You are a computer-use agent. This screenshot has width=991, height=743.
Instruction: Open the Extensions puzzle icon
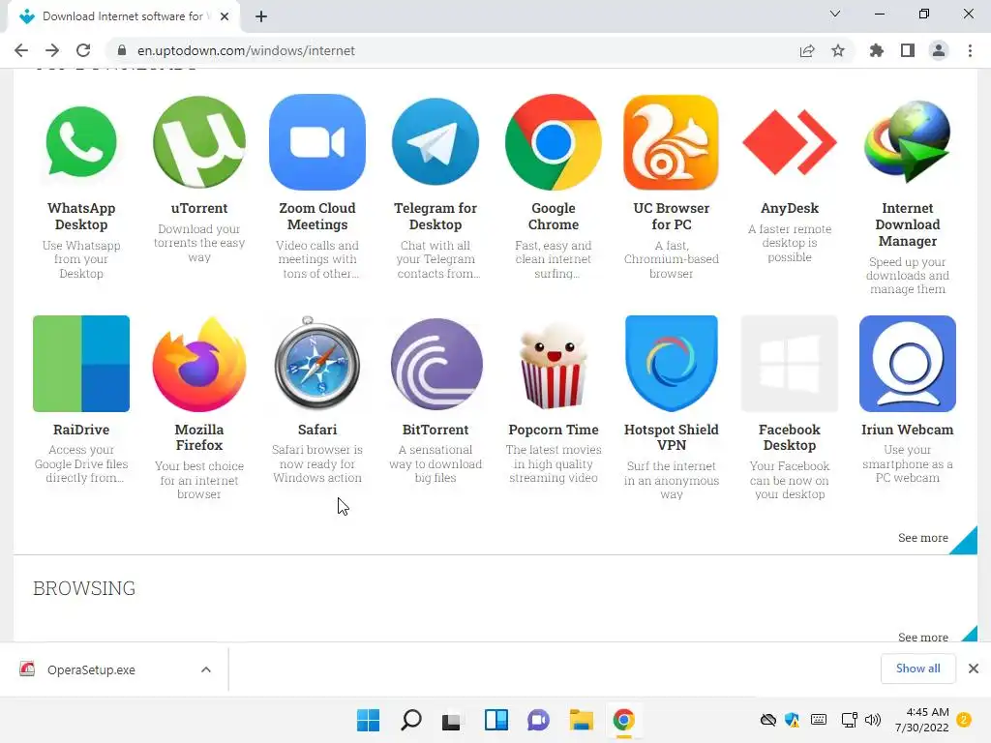pos(877,50)
